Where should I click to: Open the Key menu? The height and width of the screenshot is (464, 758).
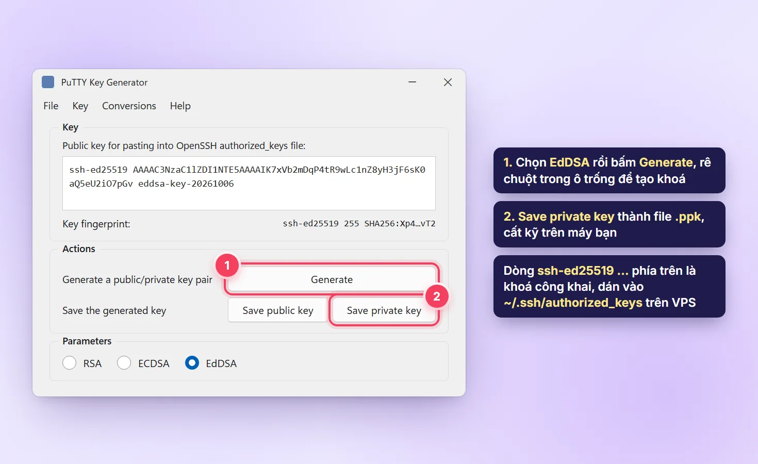[x=80, y=106]
